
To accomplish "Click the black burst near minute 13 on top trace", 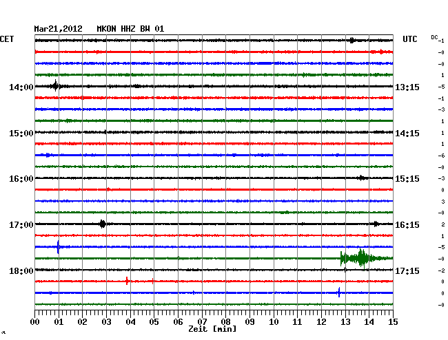I will pos(352,40).
